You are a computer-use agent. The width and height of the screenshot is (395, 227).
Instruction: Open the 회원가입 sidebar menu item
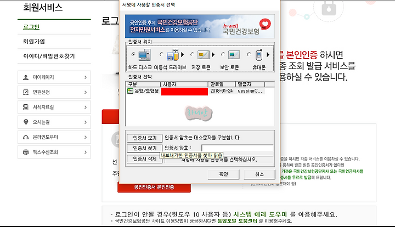click(x=34, y=41)
